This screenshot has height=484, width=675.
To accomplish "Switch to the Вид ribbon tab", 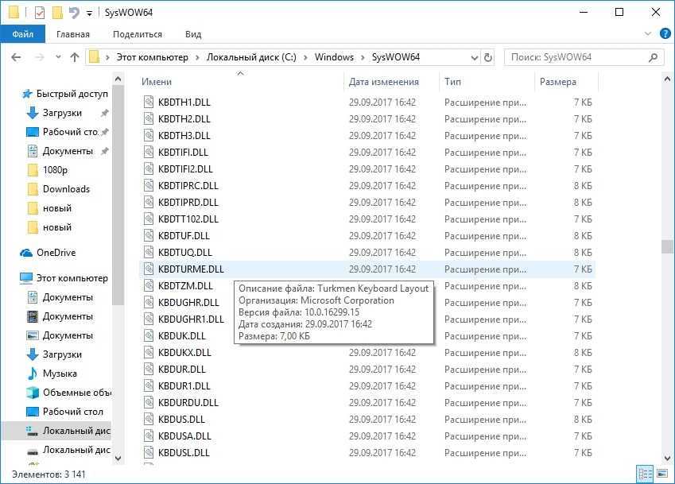I will [x=193, y=34].
